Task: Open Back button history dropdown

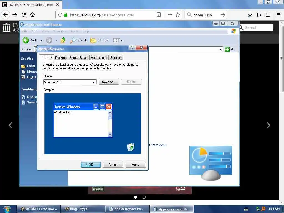Action: click(x=42, y=40)
